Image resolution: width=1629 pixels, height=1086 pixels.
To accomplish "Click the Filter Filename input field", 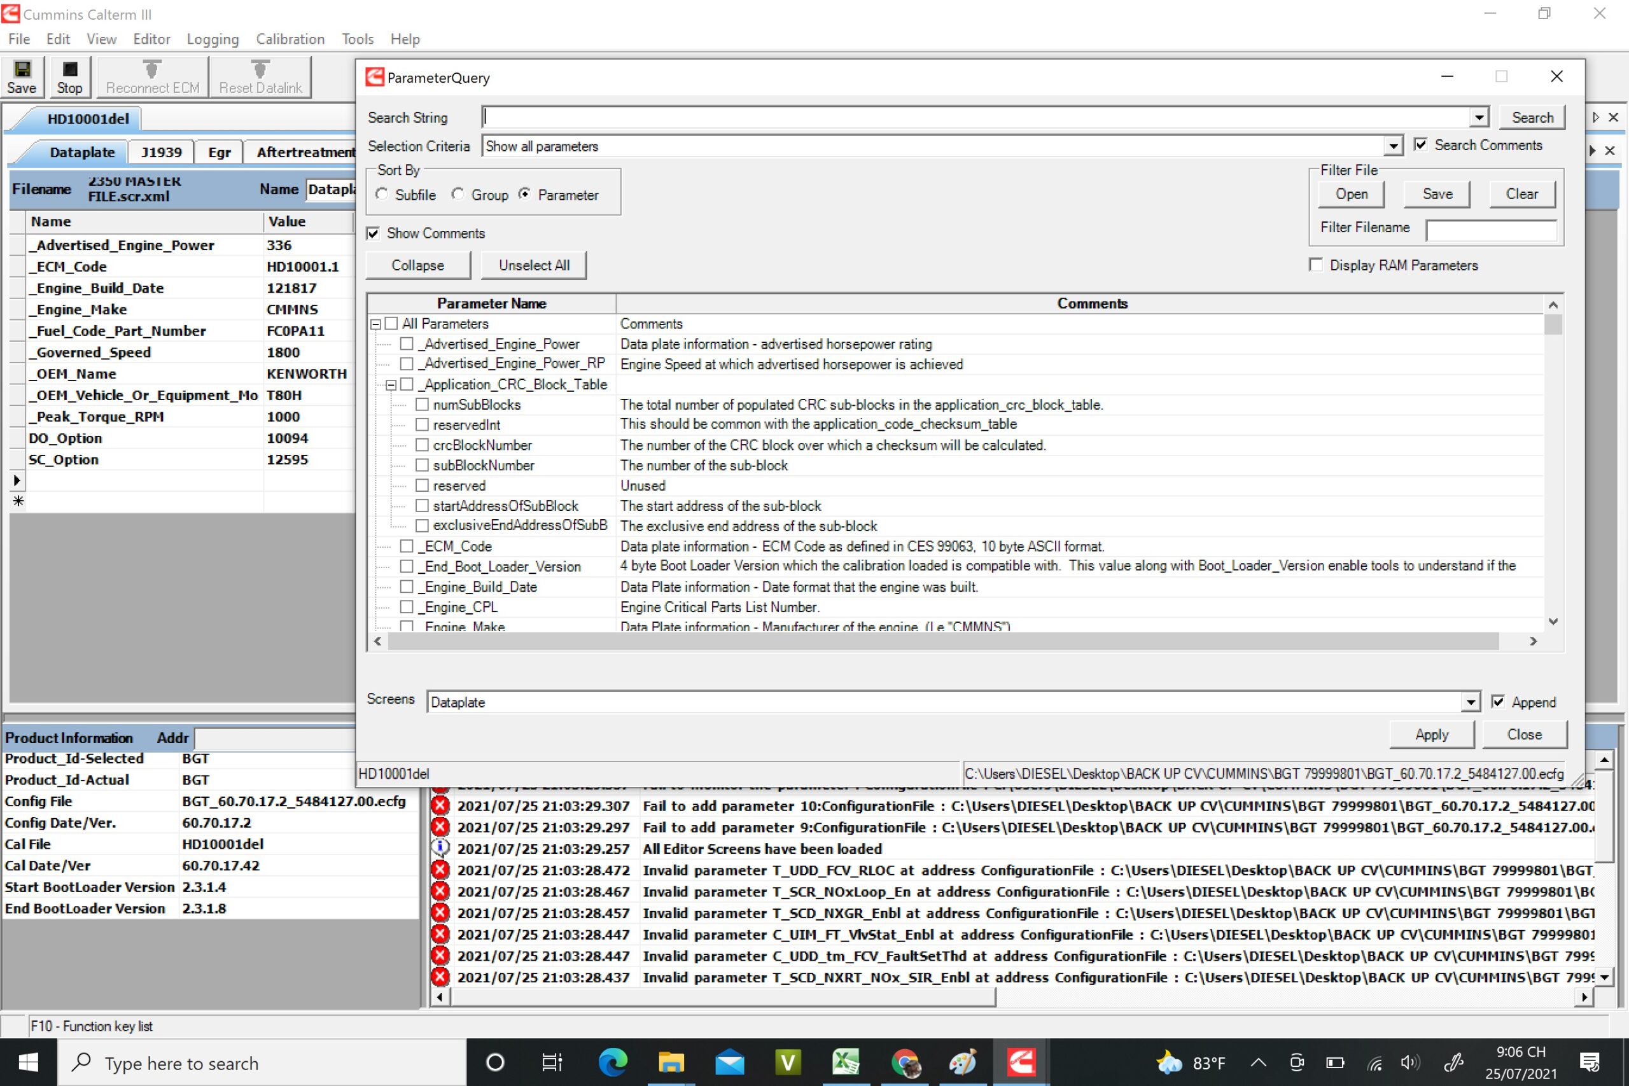I will (1490, 228).
